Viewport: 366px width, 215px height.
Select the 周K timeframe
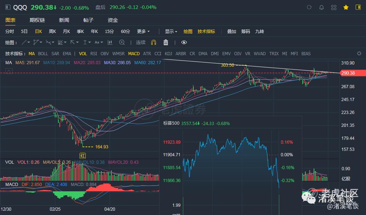52,31
